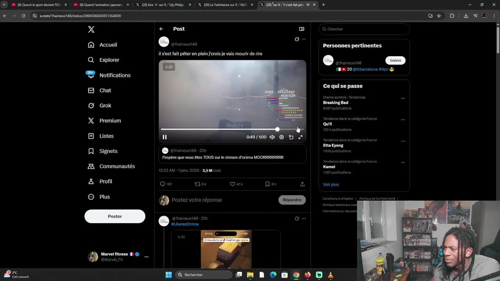Reload the page in Chrome

coord(23,16)
